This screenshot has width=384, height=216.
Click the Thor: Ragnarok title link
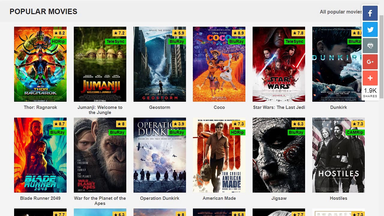(x=40, y=107)
